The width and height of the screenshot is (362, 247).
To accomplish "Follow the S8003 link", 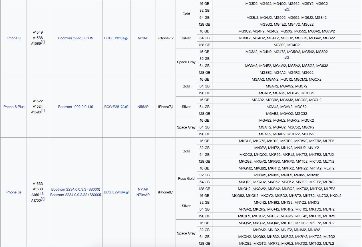I will [94, 195].
